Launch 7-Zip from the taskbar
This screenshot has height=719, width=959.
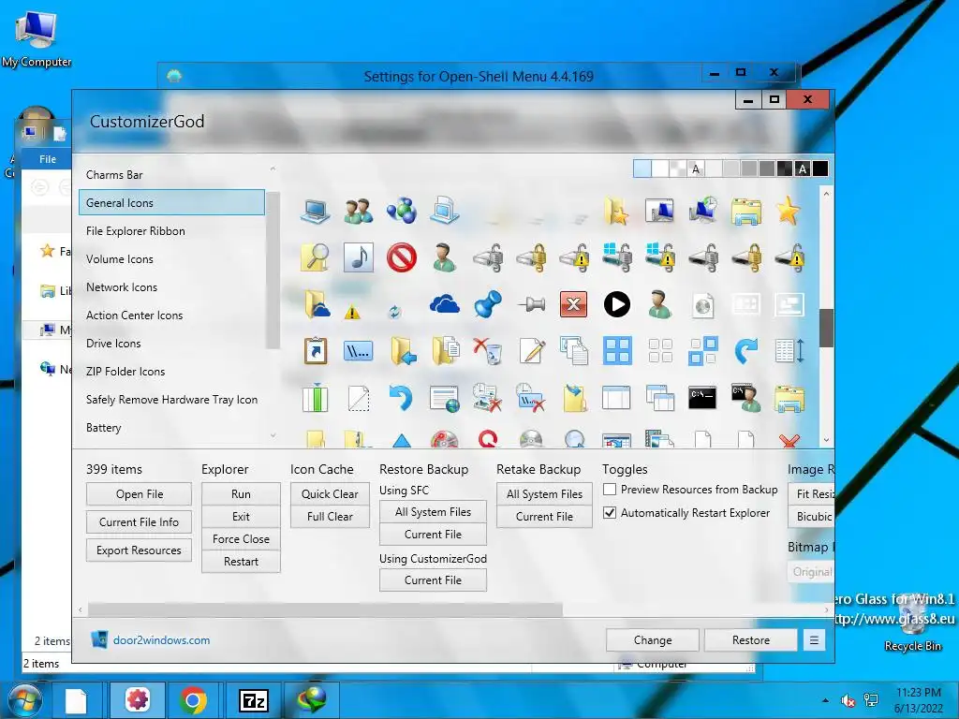(253, 700)
